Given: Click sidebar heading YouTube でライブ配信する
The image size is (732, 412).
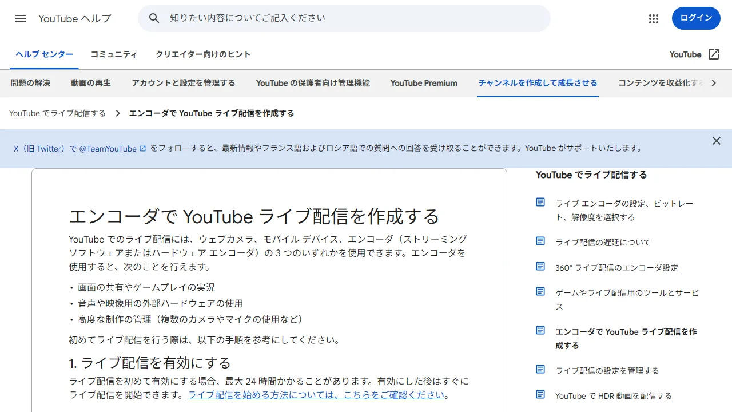Looking at the screenshot, I should coord(591,175).
